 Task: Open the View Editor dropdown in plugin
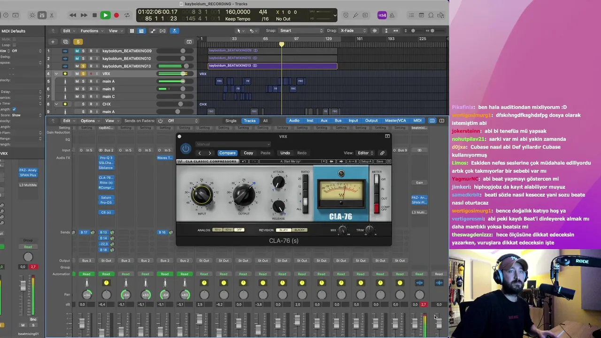pyautogui.click(x=366, y=153)
